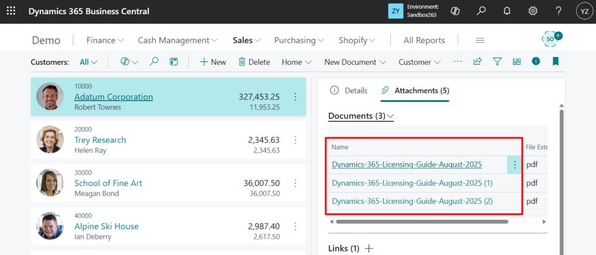Click Meagan Bond profile photo
Screen dimensions: 596x255
50,183
